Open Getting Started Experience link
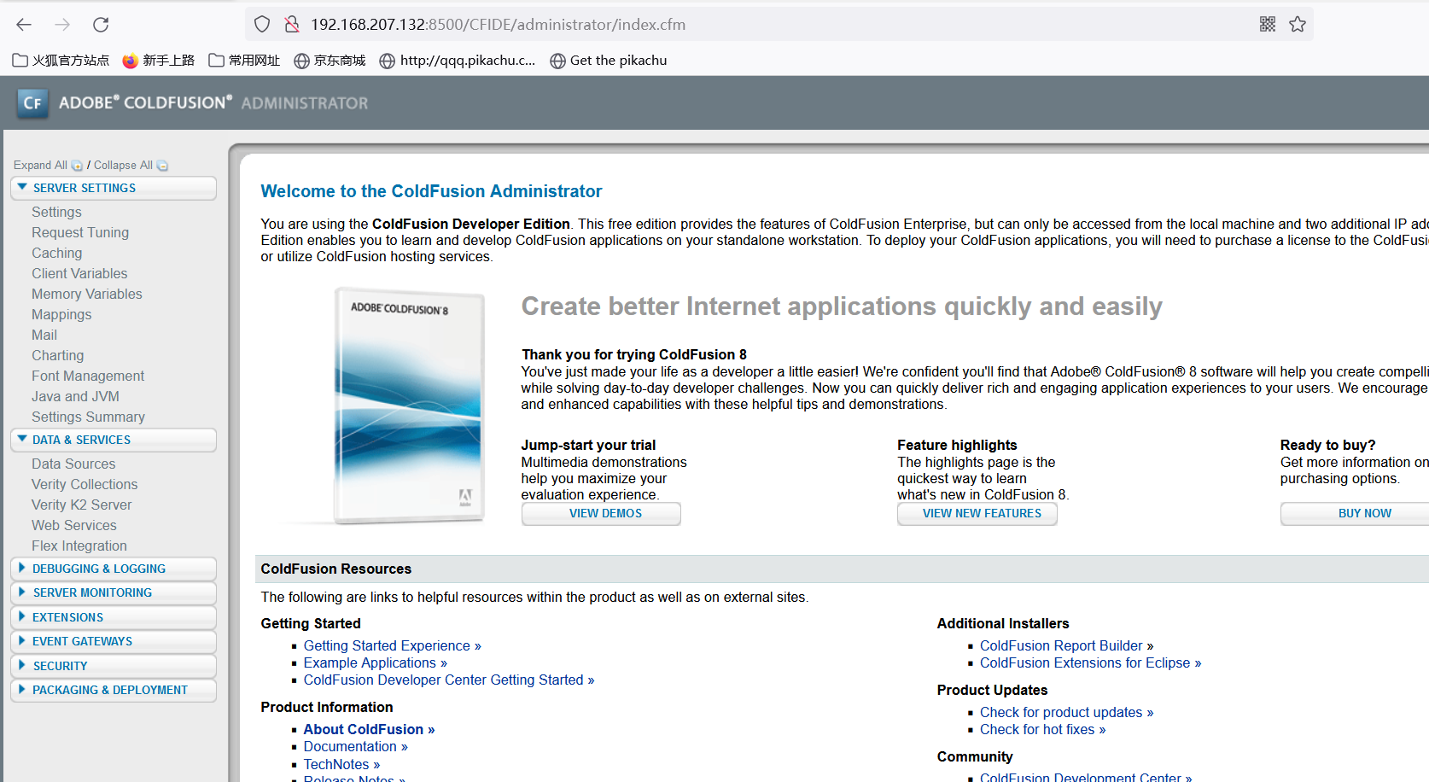The image size is (1429, 782). 393,646
